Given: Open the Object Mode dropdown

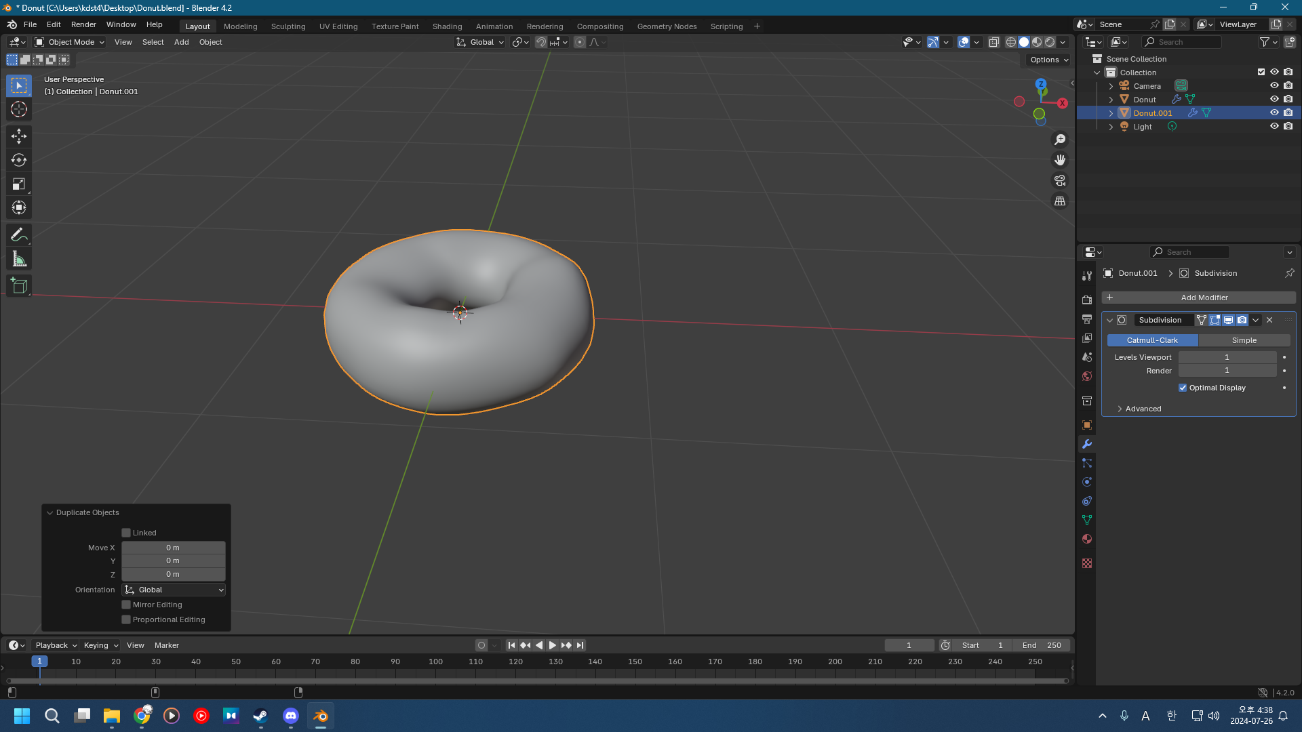Looking at the screenshot, I should click(70, 42).
